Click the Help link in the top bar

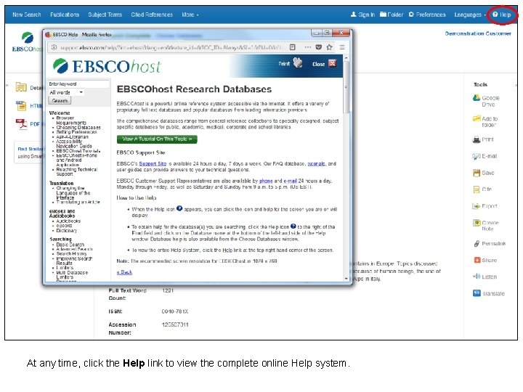[x=502, y=15]
